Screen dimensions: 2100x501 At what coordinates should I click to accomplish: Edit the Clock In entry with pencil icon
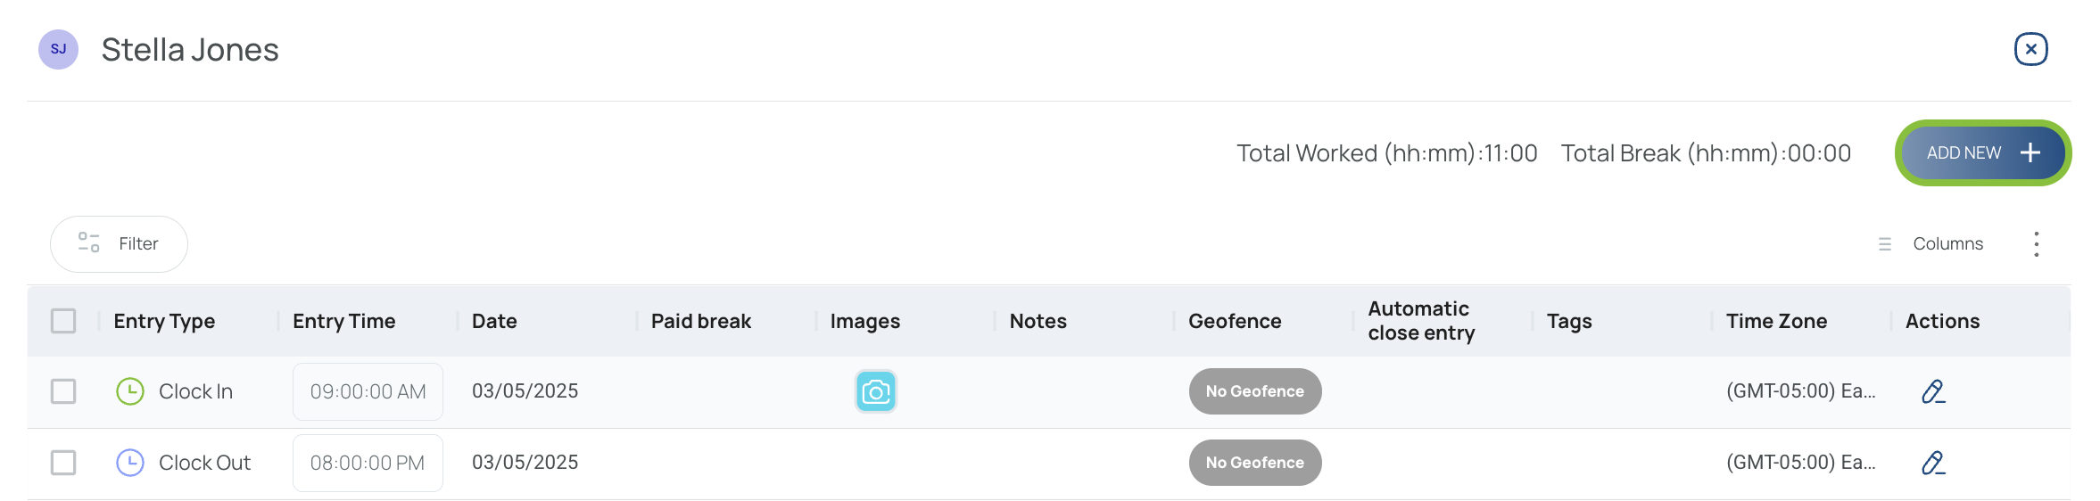[1933, 391]
